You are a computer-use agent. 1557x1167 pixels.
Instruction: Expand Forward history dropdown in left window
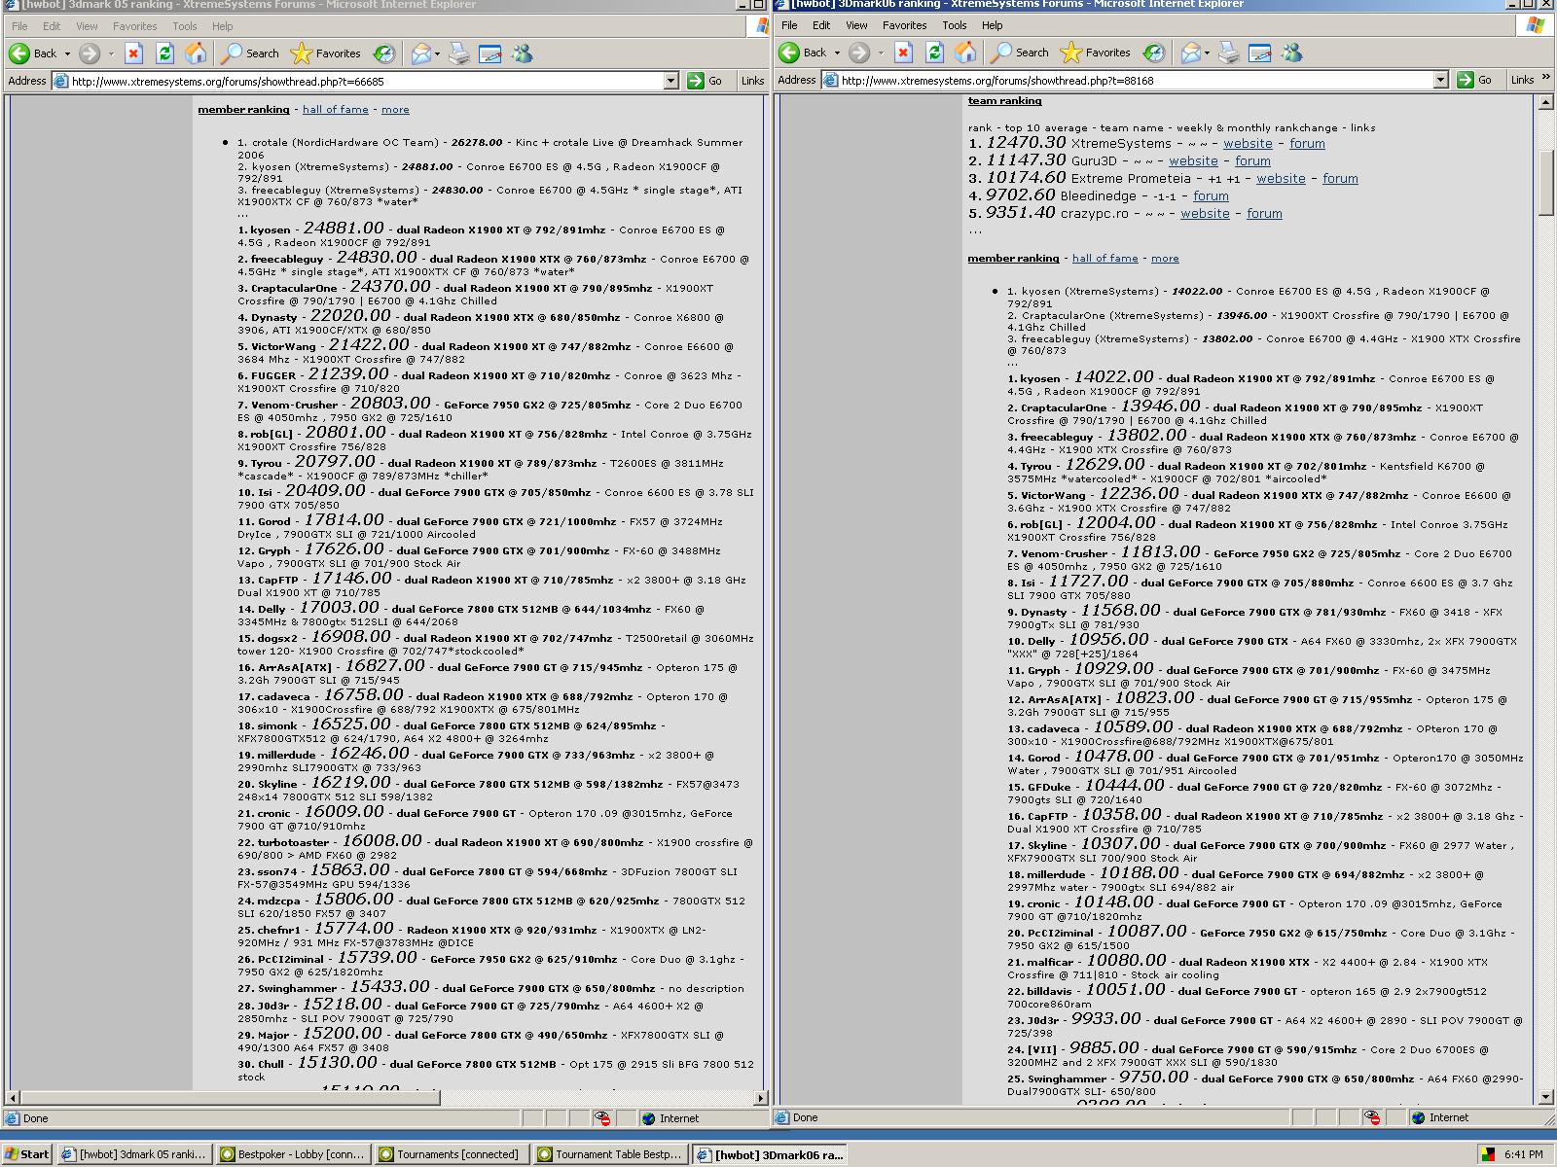(x=111, y=53)
